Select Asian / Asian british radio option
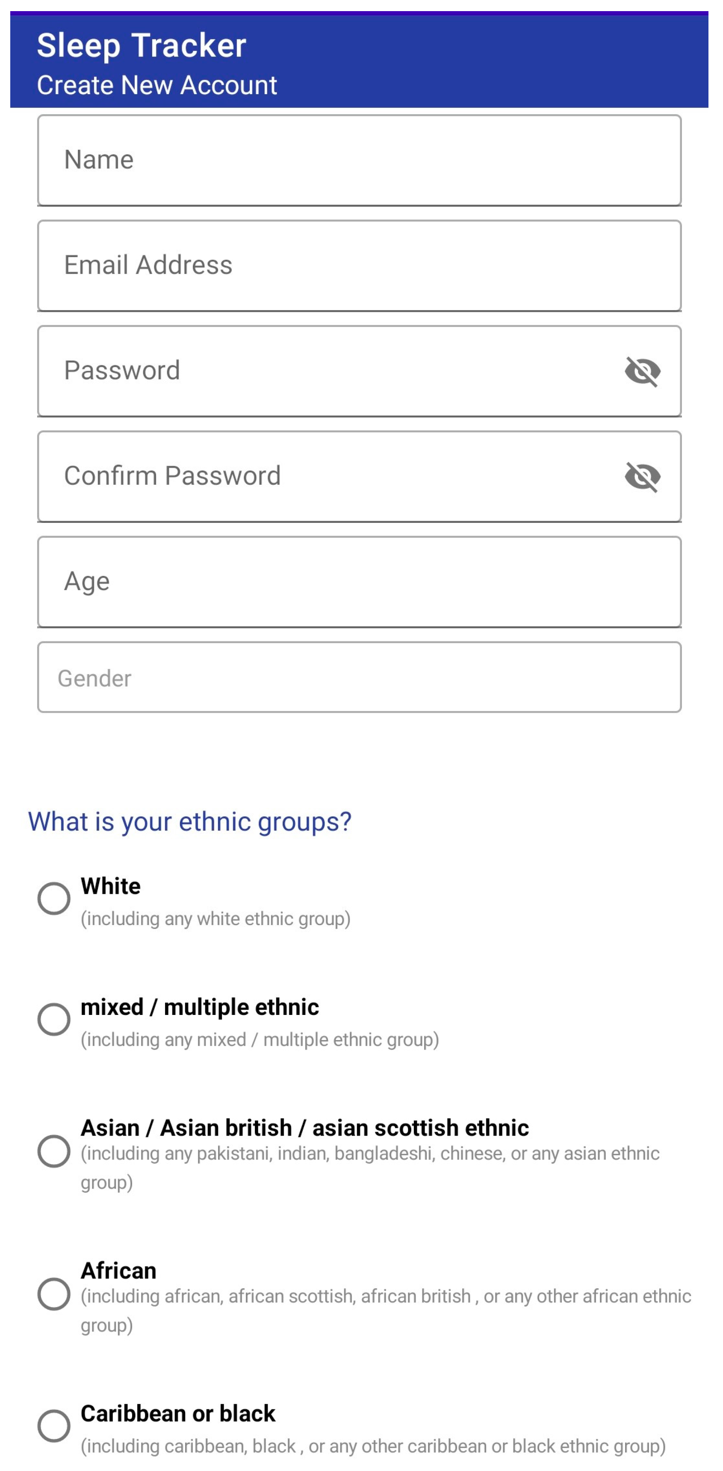Image resolution: width=723 pixels, height=1471 pixels. (x=53, y=1151)
